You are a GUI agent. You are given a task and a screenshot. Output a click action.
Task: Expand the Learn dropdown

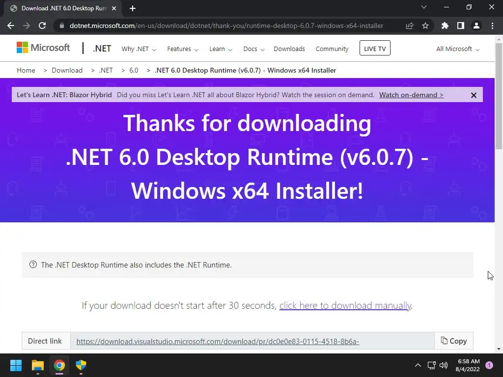pos(221,49)
